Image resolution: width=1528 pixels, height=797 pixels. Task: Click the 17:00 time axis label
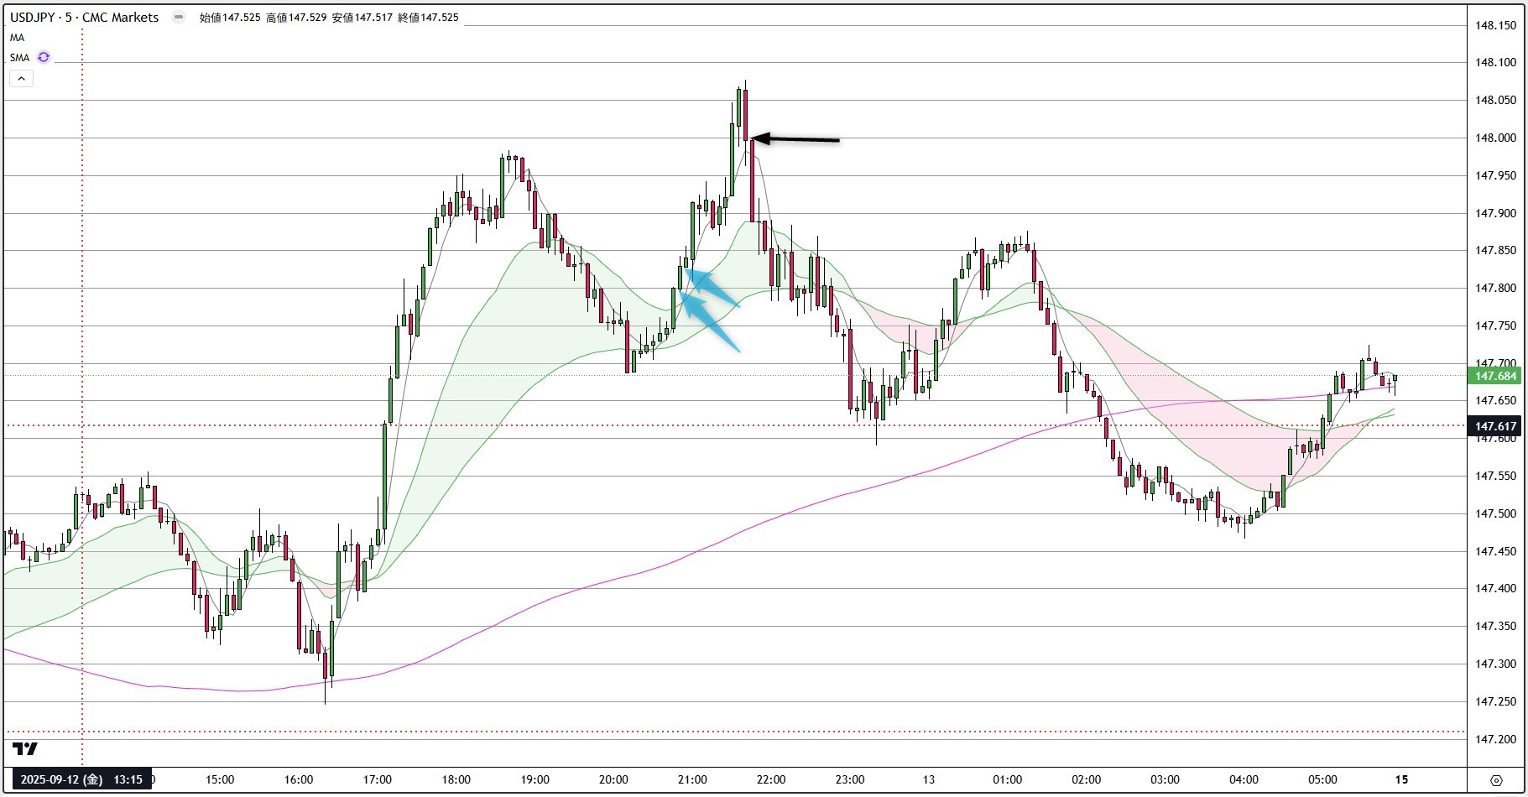[x=378, y=779]
